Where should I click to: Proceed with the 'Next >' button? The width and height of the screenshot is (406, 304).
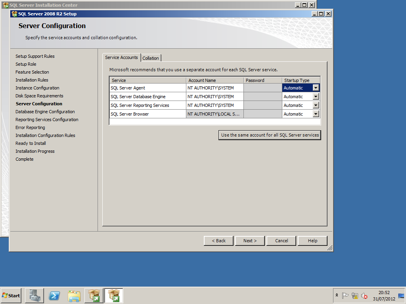[250, 241]
